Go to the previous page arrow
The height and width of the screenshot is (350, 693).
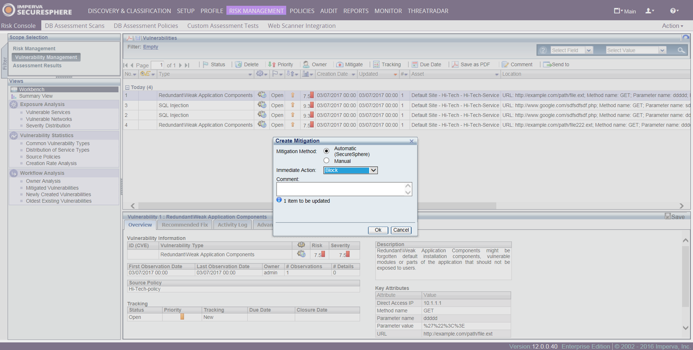(x=132, y=65)
